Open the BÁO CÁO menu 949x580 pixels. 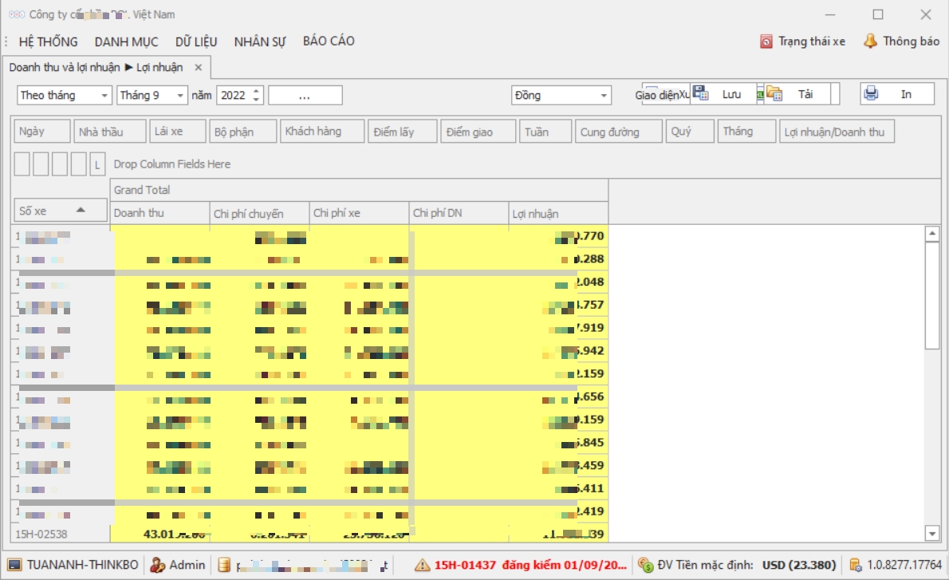coord(329,41)
